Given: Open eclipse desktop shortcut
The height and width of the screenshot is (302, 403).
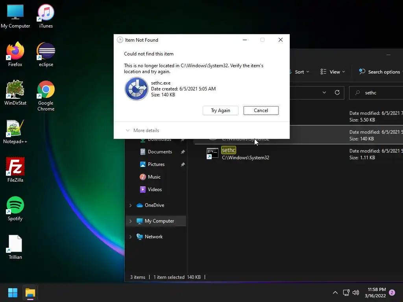Looking at the screenshot, I should click(46, 54).
